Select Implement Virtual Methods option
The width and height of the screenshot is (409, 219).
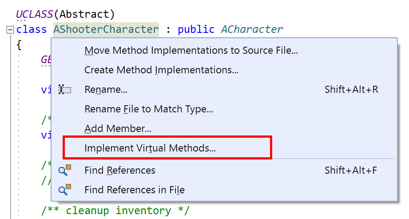coord(150,148)
